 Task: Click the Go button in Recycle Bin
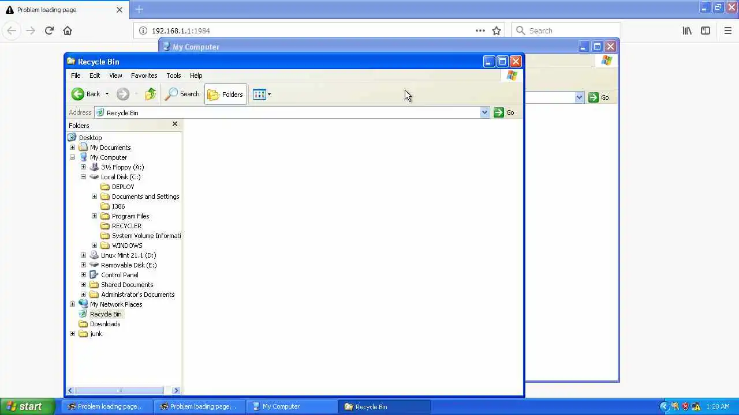tap(504, 112)
